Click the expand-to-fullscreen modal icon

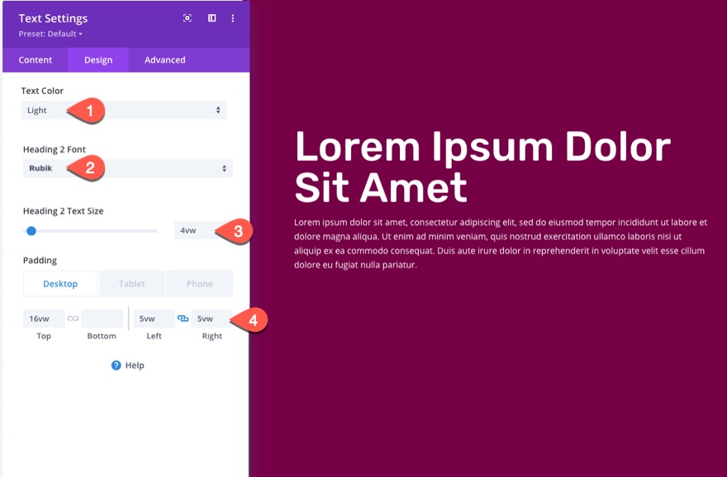click(x=188, y=18)
